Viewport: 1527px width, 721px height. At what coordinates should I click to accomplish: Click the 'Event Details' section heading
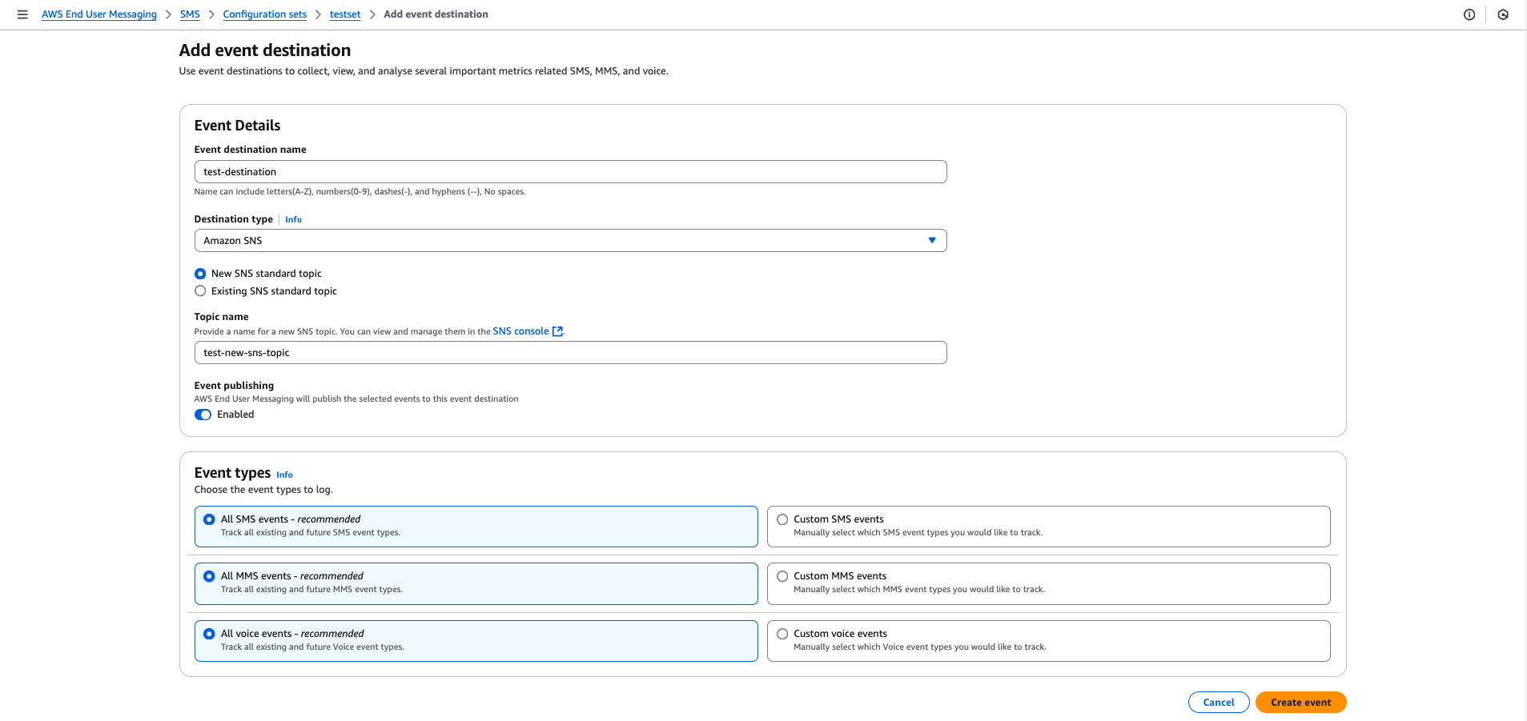pos(237,126)
